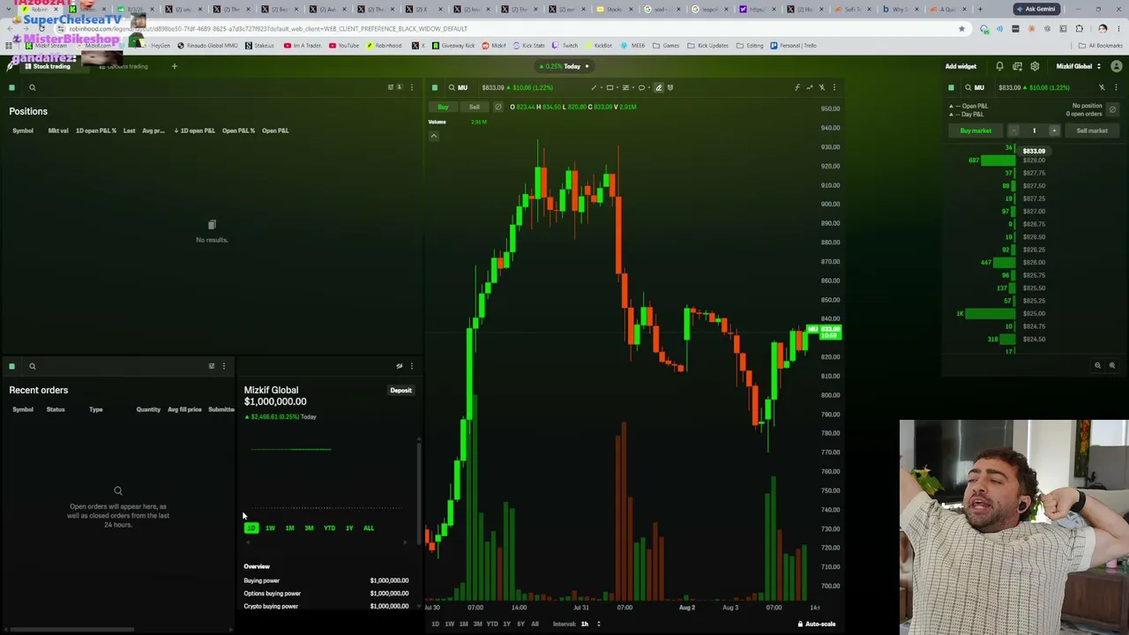1129x635 pixels.
Task: Click the layouts icon beside notifications bell
Action: tap(1017, 66)
